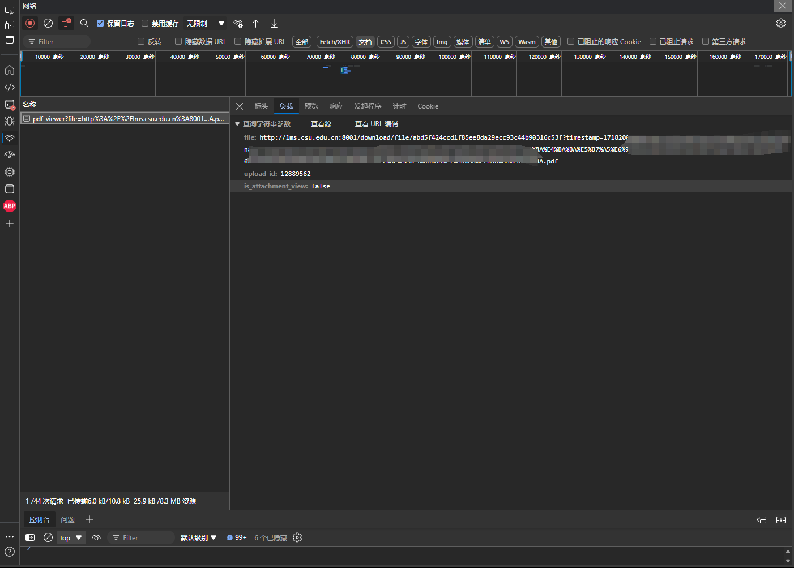Open the Elements tool
This screenshot has height=568, width=794.
point(10,87)
